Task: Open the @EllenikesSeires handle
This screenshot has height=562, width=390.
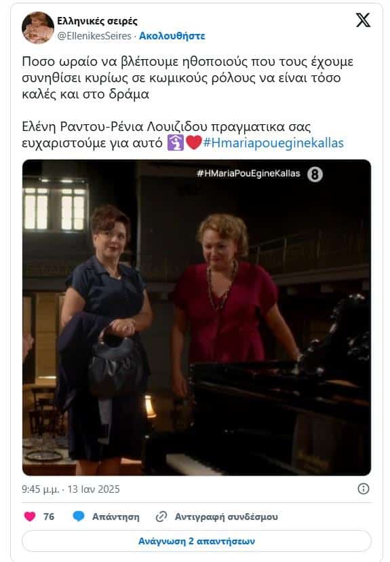Action: point(94,36)
